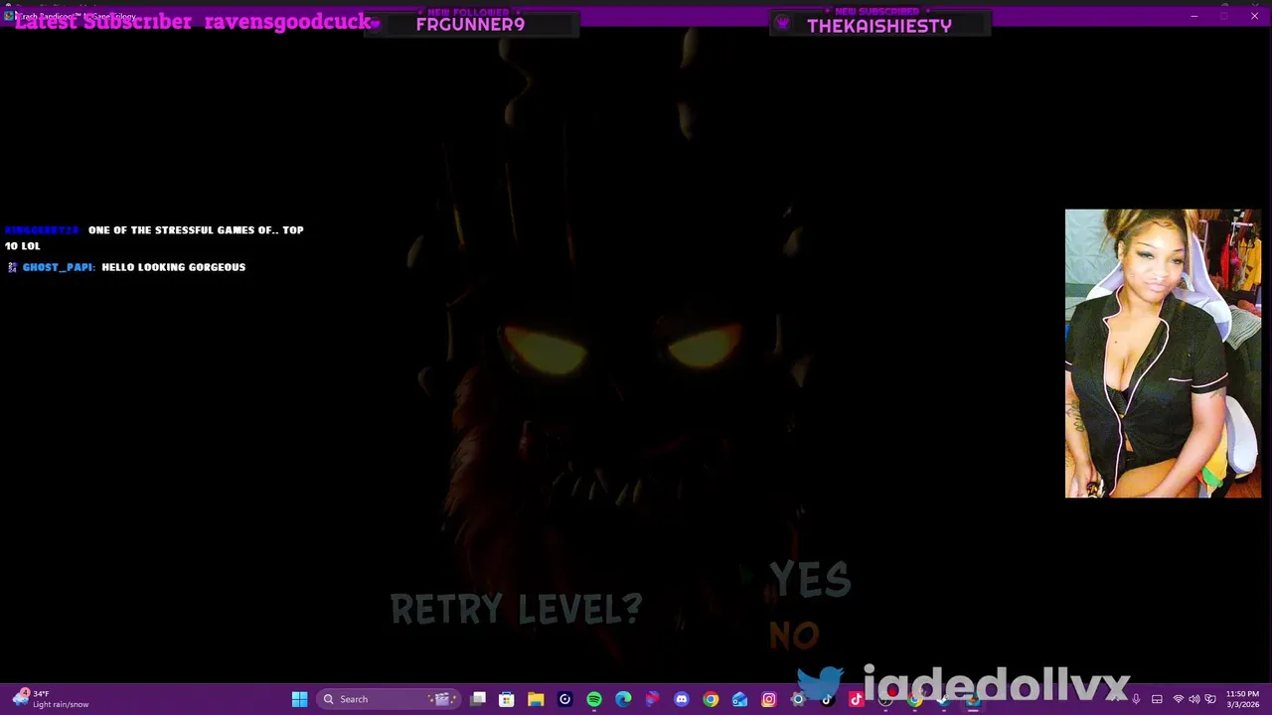Click the microphone tray icon
Viewport: 1272px width, 715px height.
coord(1136,699)
